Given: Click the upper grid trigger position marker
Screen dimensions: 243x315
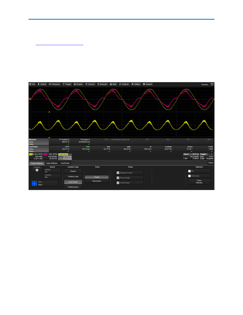Looking at the screenshot, I should point(49,112).
